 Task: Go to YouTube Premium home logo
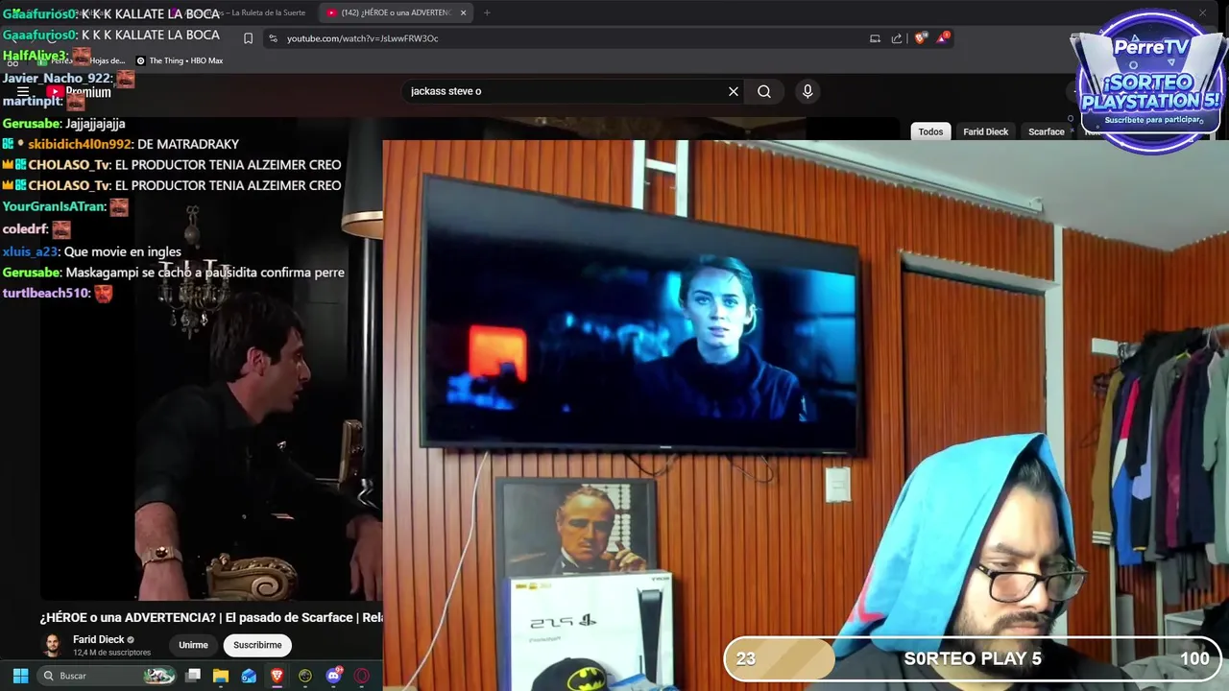click(79, 92)
